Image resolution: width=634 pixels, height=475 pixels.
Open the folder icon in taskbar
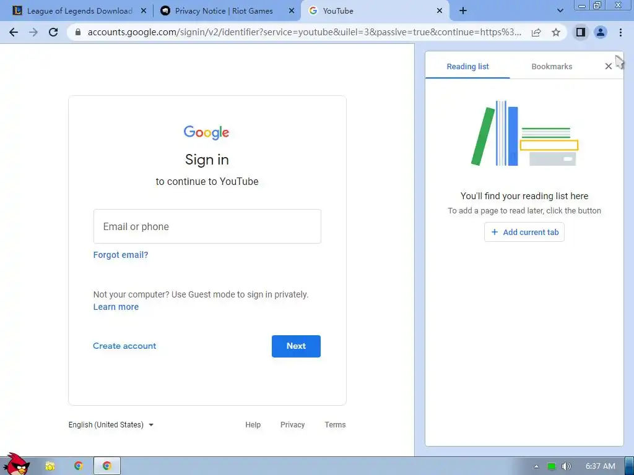50,466
